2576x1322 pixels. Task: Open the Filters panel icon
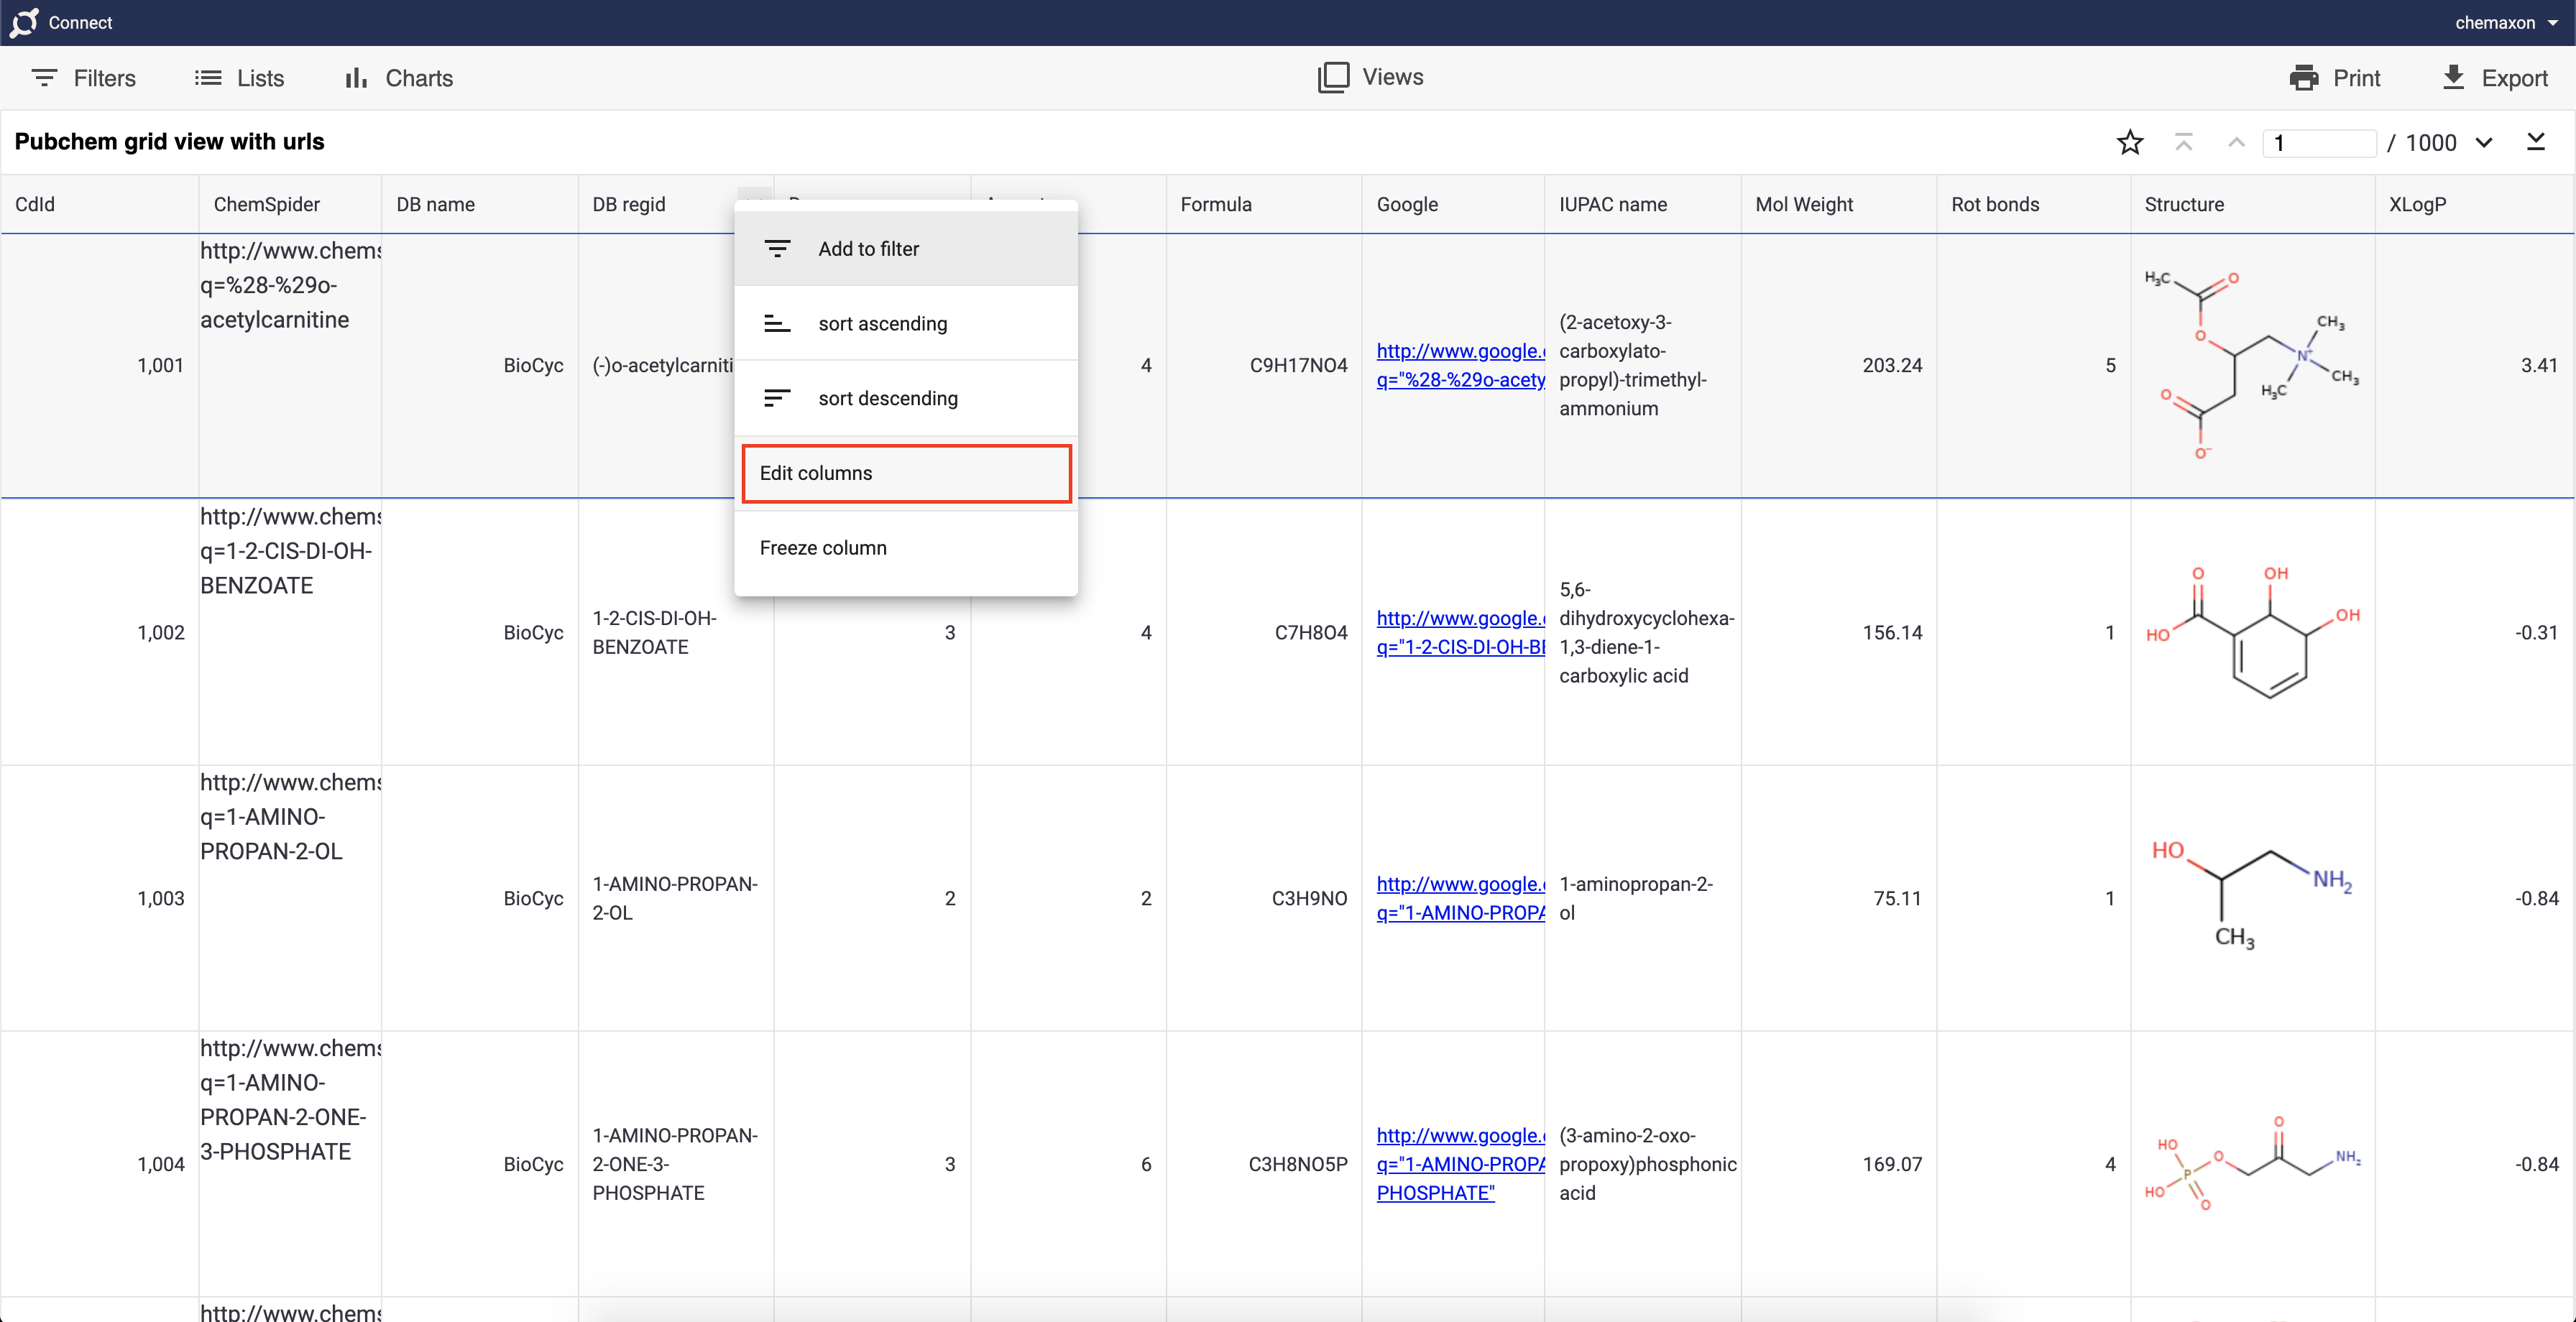44,78
